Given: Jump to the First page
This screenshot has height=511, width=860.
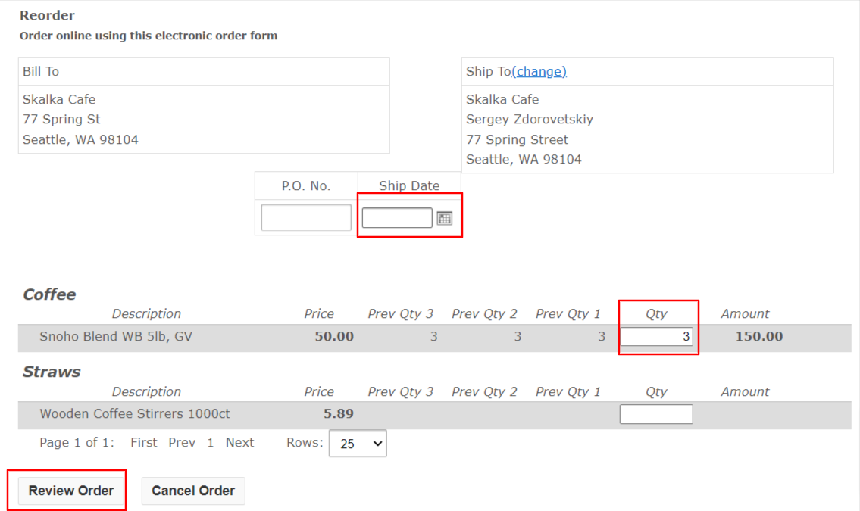Looking at the screenshot, I should (x=143, y=442).
